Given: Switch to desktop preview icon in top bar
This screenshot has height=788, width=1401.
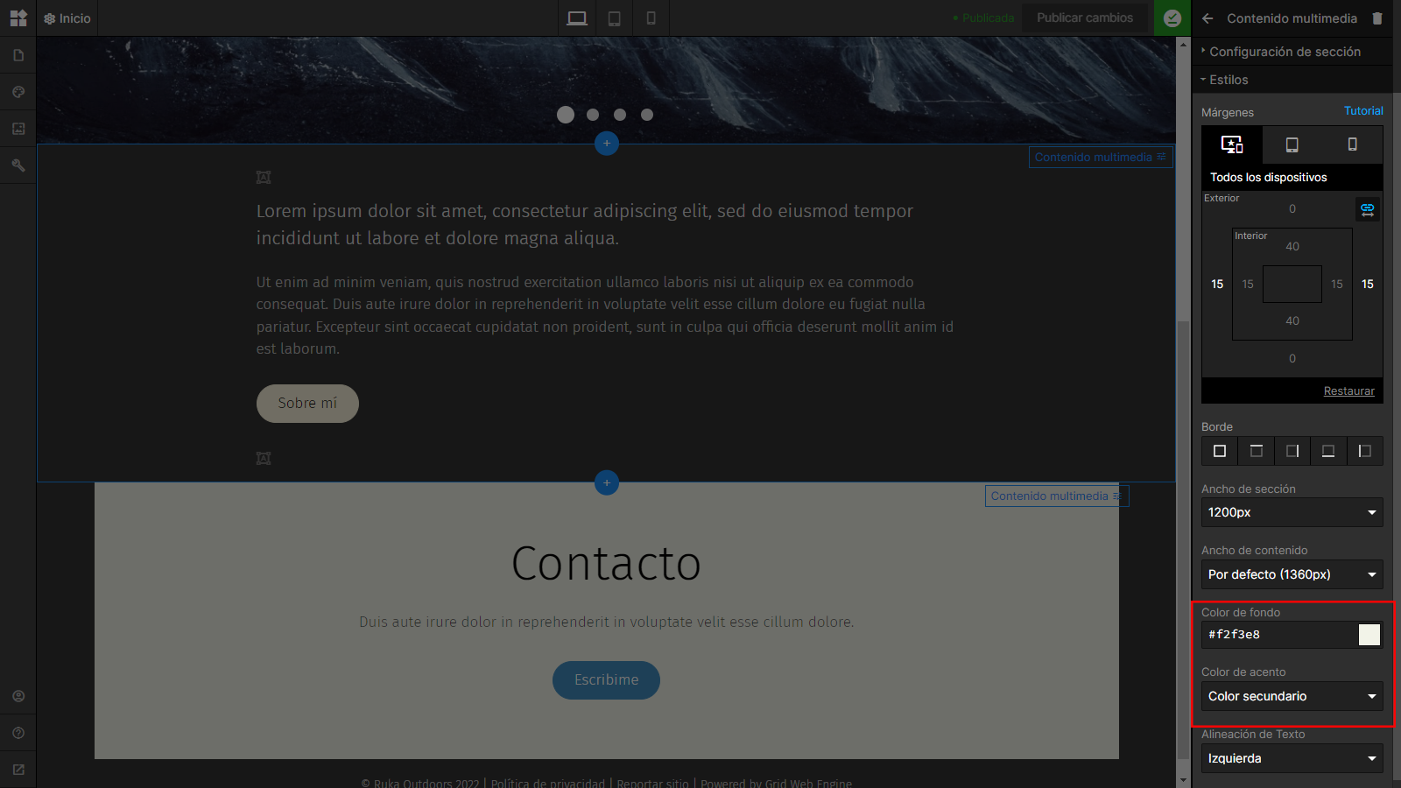Looking at the screenshot, I should (x=577, y=18).
